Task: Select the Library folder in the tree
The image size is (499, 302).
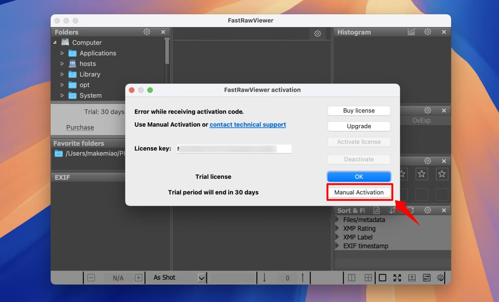Action: pos(90,74)
